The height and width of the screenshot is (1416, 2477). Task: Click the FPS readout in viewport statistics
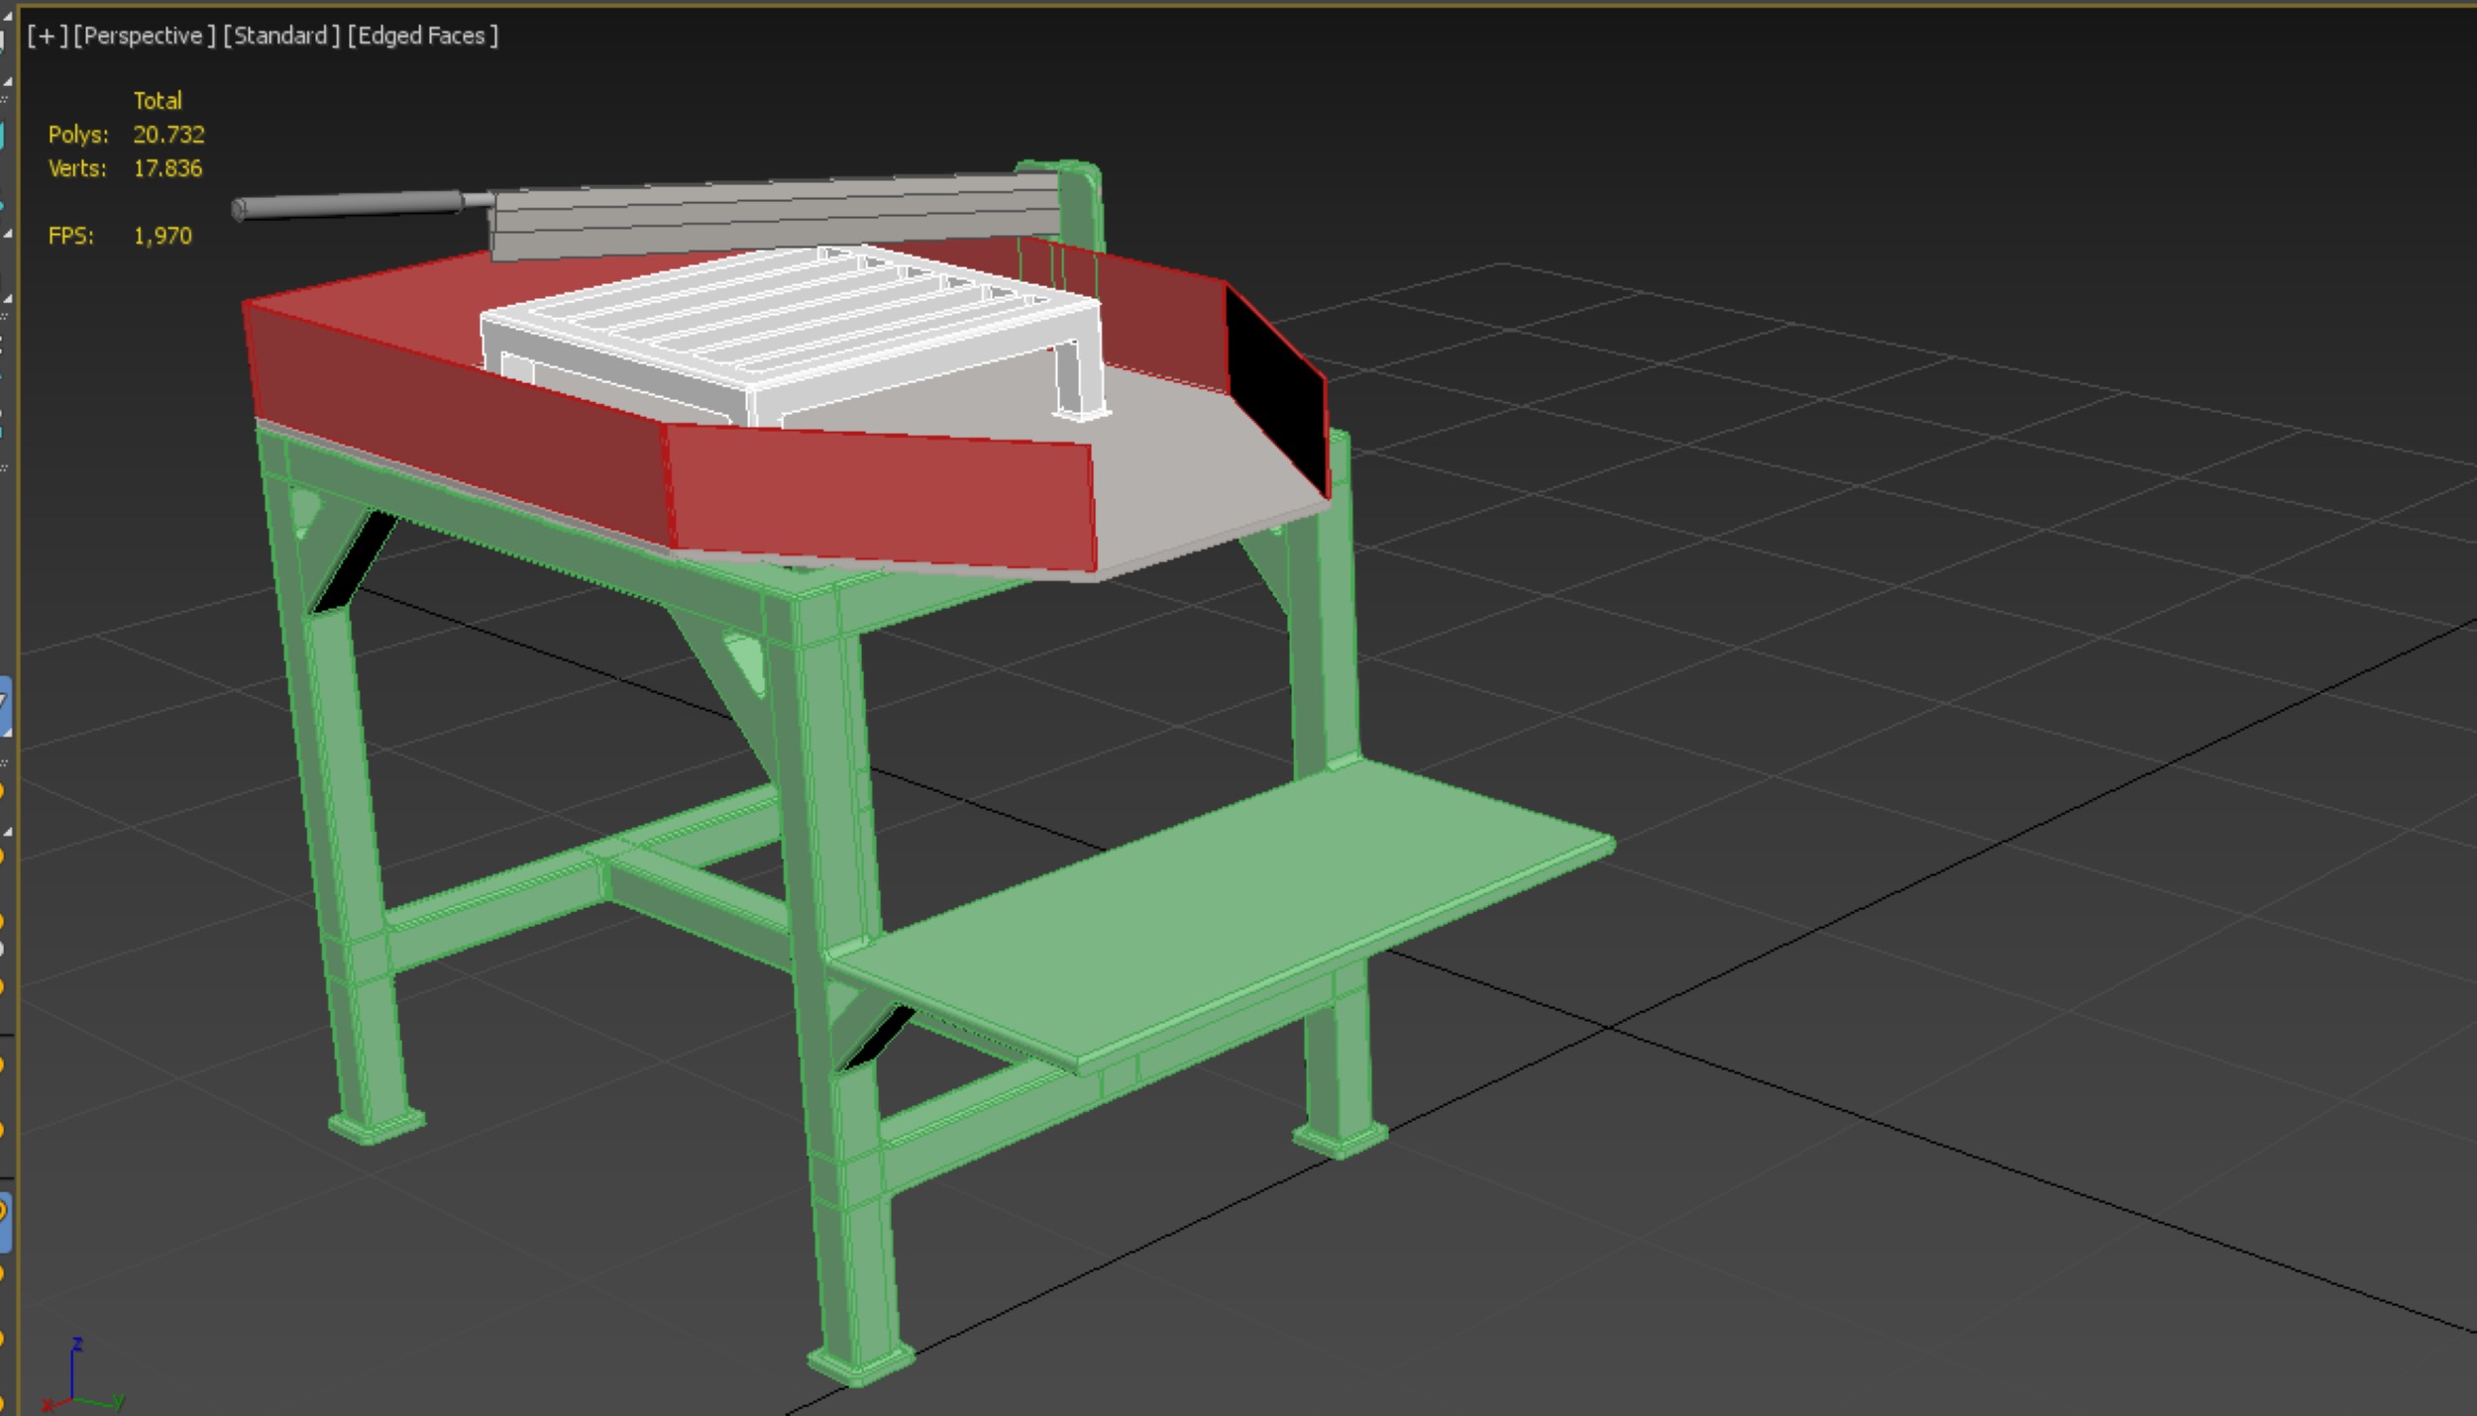click(x=162, y=236)
